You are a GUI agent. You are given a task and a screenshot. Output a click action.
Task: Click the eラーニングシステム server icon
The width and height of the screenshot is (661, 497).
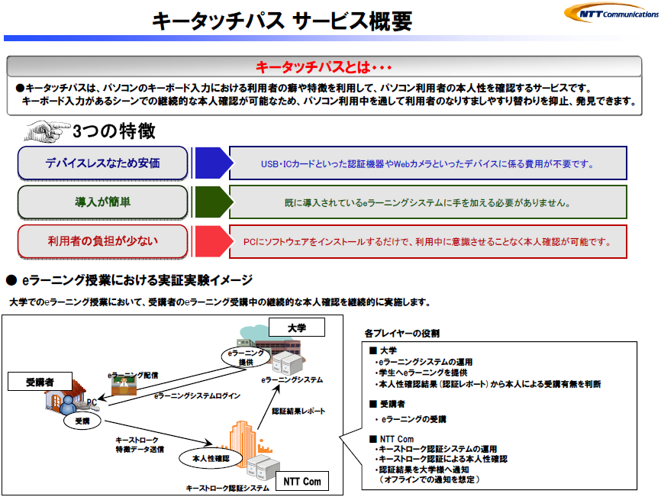point(288,364)
